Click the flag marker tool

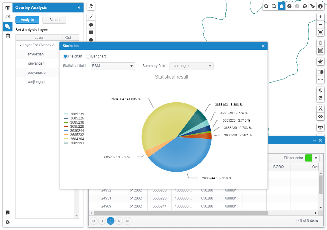point(91,6)
